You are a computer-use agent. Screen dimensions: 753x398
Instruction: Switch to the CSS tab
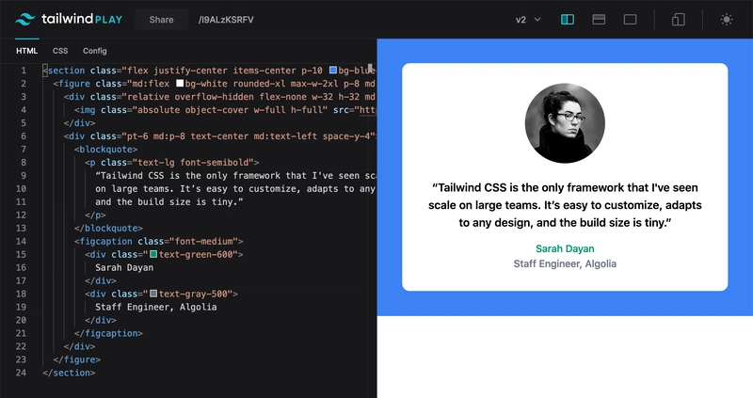click(x=60, y=51)
